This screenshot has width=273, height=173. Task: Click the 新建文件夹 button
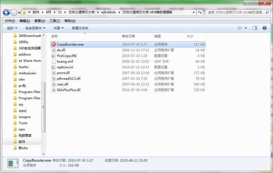tap(80, 28)
